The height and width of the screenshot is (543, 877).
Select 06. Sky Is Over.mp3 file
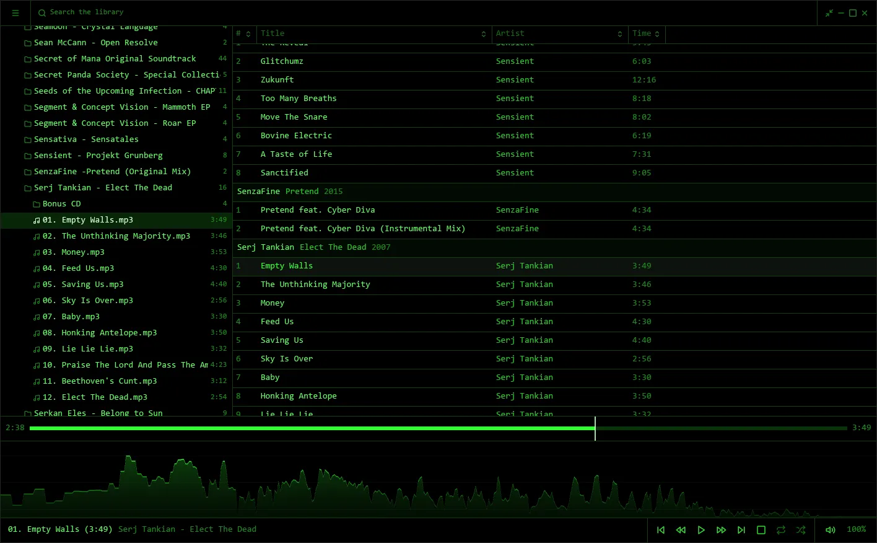click(116, 301)
